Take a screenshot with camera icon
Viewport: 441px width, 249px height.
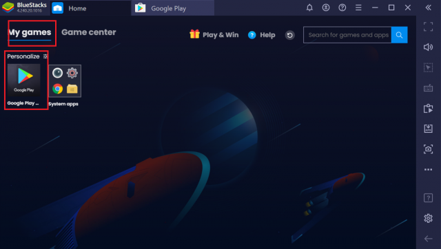tap(428, 149)
